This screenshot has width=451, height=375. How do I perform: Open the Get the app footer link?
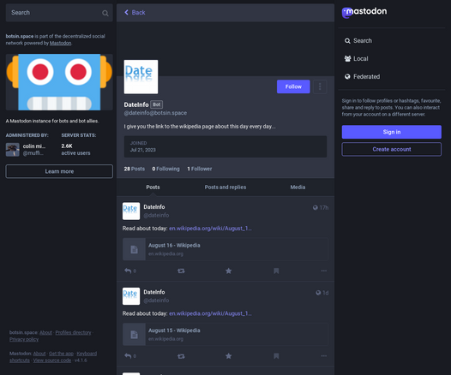click(x=61, y=354)
